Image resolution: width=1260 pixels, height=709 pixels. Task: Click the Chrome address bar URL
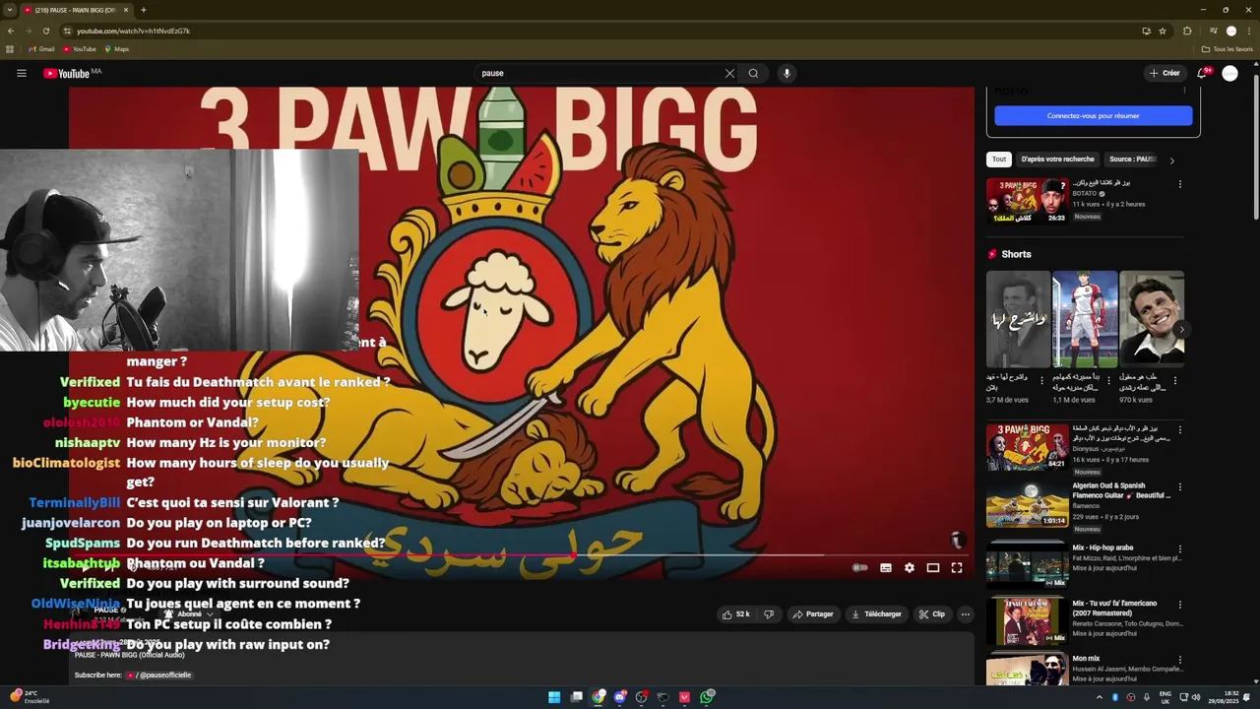click(133, 31)
